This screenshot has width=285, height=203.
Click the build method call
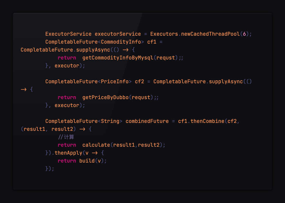click(87, 161)
